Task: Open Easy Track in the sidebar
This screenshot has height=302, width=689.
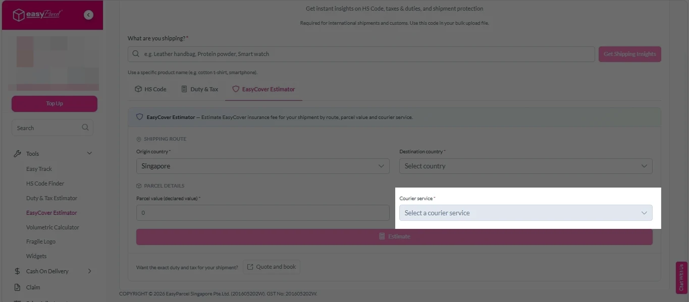Action: [x=39, y=169]
